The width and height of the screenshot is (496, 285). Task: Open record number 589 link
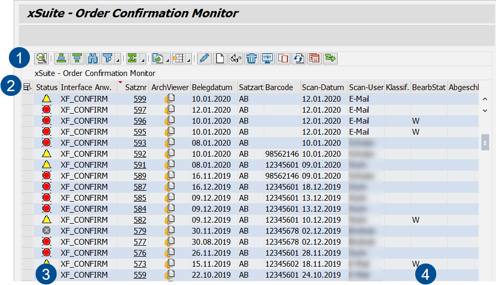(x=140, y=176)
